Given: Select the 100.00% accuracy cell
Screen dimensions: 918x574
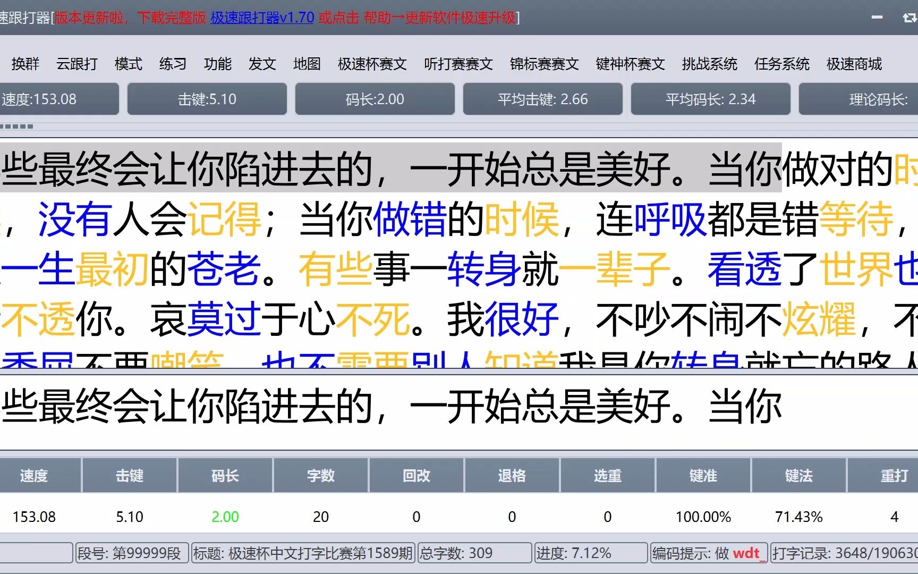Looking at the screenshot, I should [x=703, y=517].
